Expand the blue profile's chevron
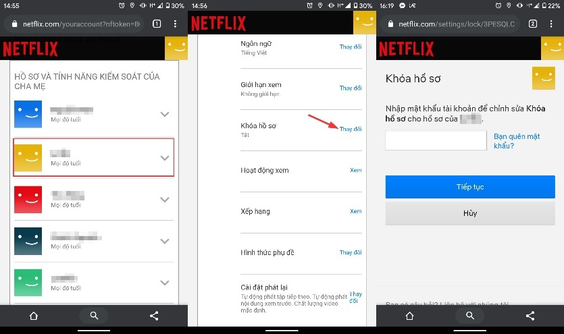 (x=164, y=115)
